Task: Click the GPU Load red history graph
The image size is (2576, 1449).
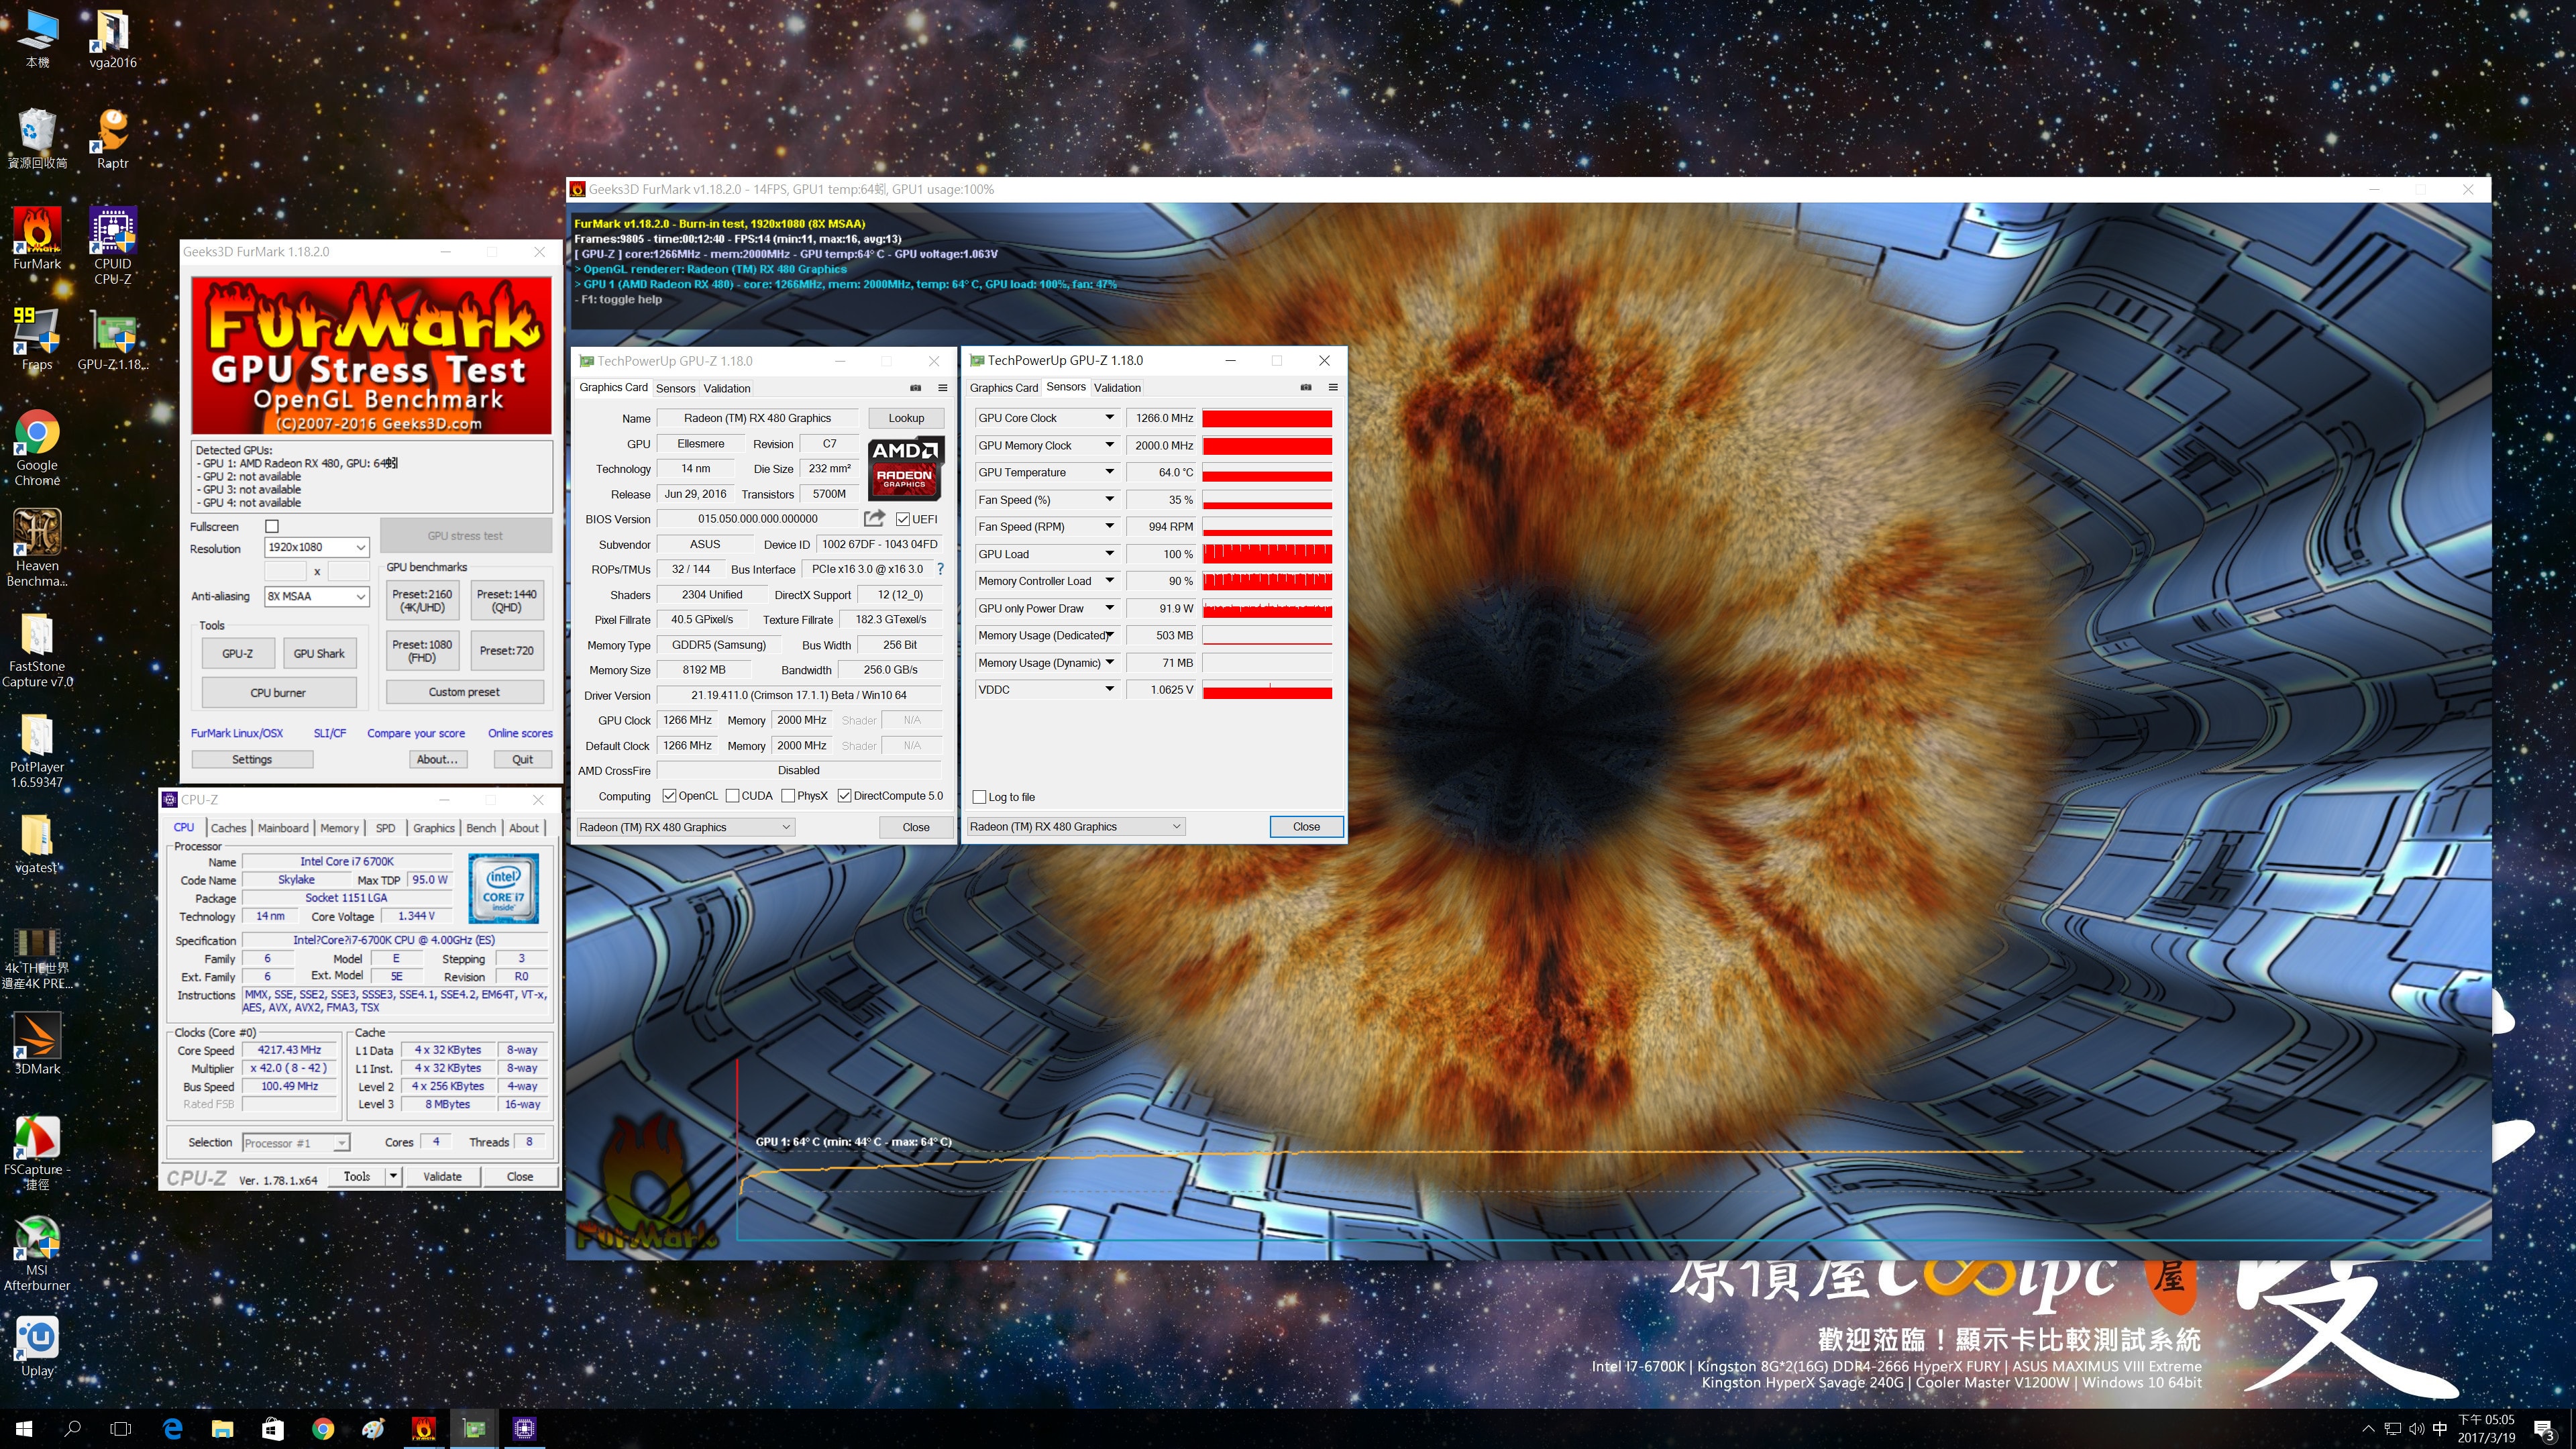Action: (1267, 554)
